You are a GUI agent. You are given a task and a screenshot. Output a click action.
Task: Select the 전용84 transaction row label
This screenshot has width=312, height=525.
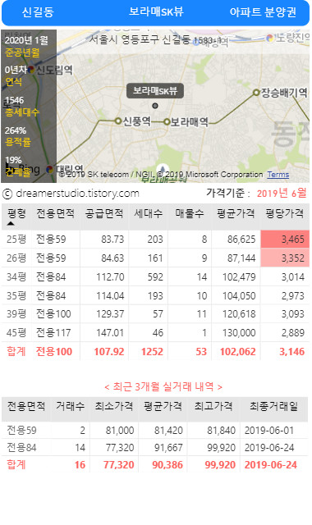click(21, 448)
